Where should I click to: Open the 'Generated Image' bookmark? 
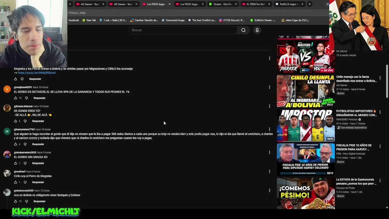[x=173, y=20]
